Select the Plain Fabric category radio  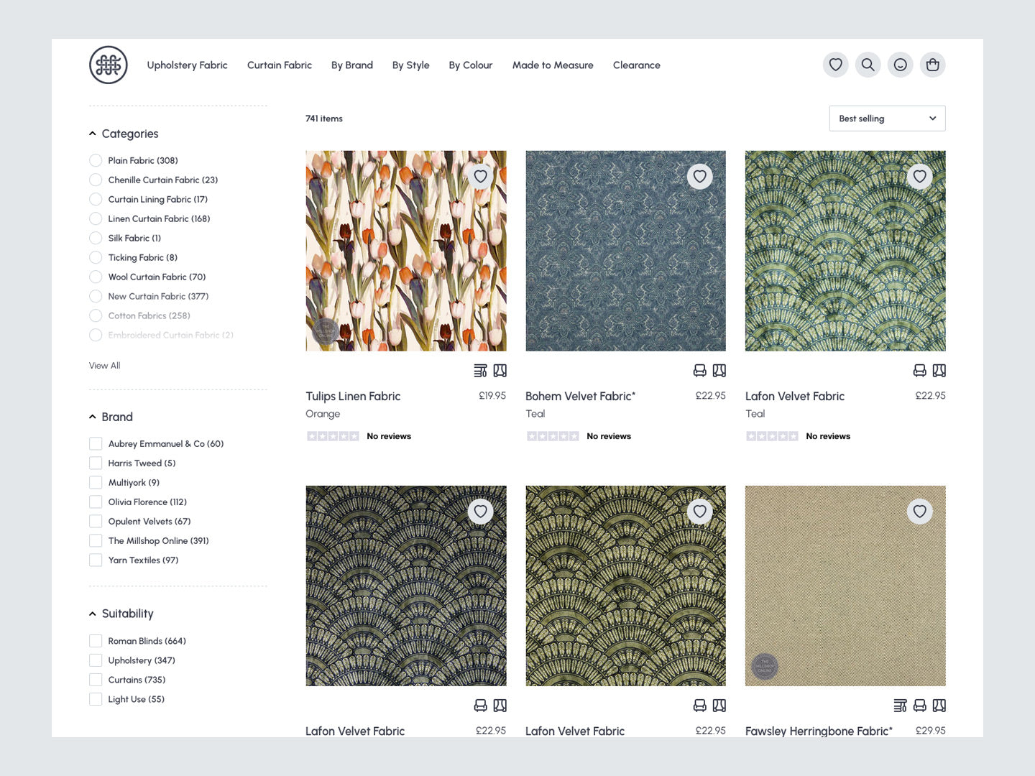click(x=96, y=160)
